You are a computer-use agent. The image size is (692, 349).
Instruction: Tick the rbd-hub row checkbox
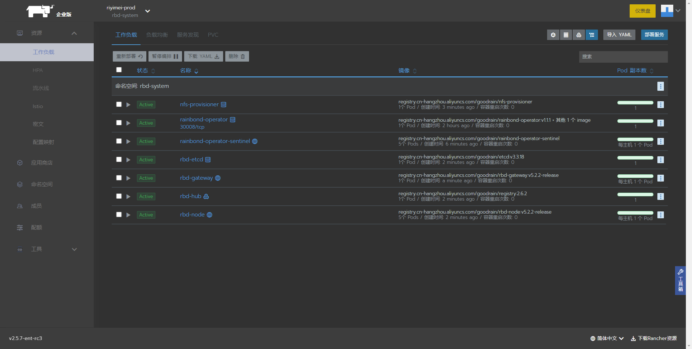[119, 196]
